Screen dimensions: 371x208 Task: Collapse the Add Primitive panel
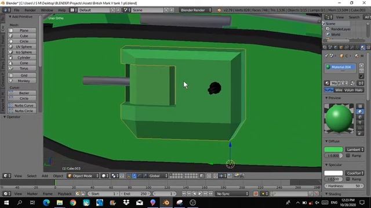(10, 17)
